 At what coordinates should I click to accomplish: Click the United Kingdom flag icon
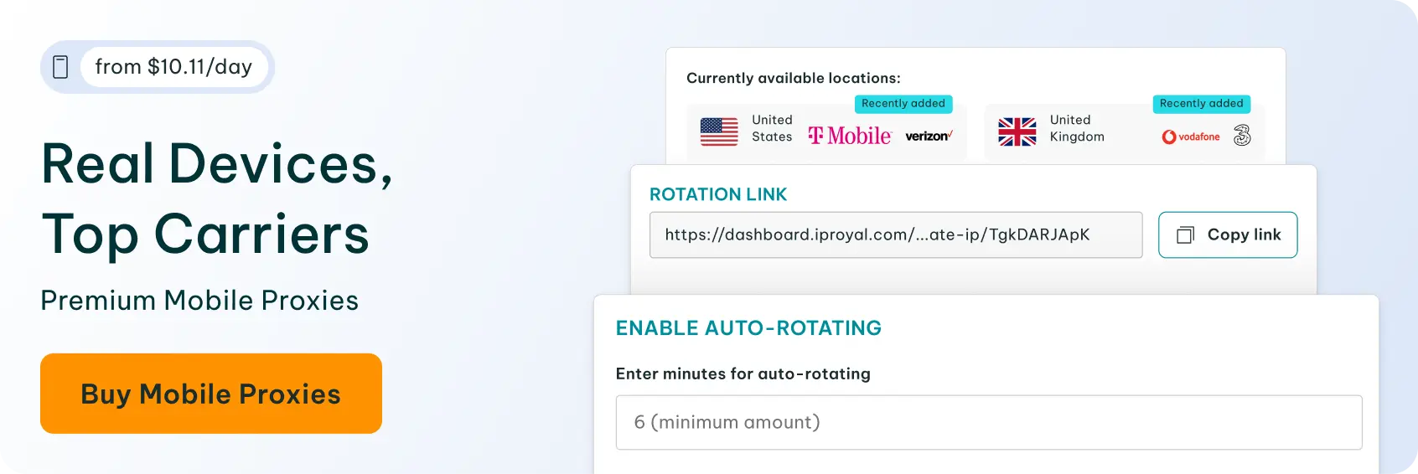pyautogui.click(x=1017, y=131)
